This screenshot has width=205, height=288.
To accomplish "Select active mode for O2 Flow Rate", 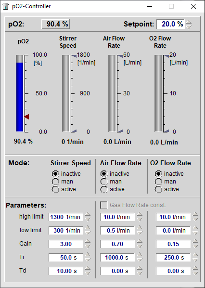I will 158,189.
